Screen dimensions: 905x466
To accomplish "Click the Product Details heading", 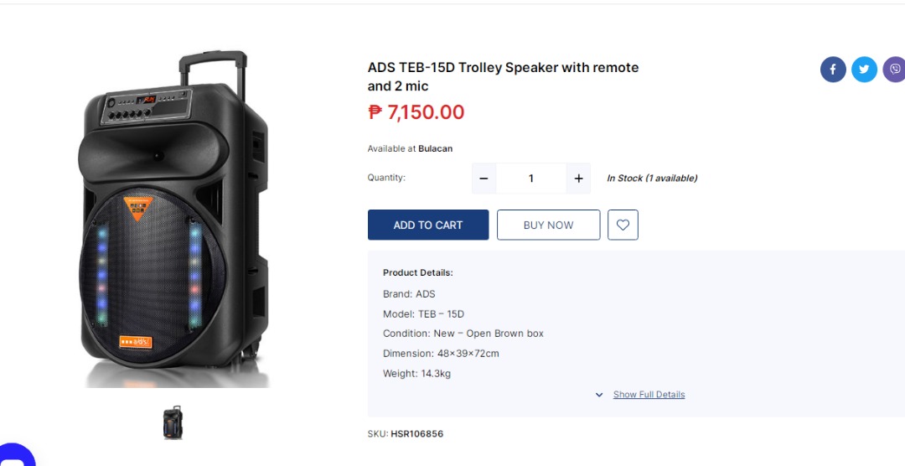I will [417, 273].
